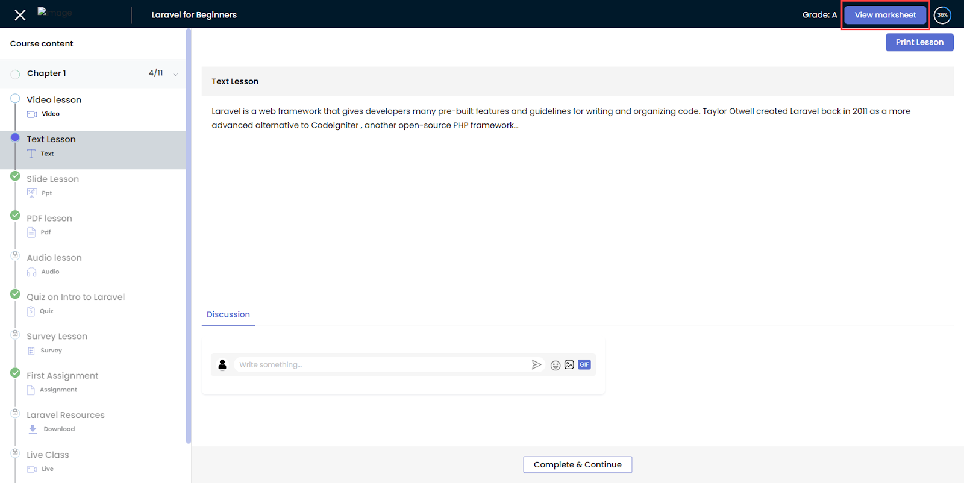Send the comment with the paper plane icon

tap(536, 364)
